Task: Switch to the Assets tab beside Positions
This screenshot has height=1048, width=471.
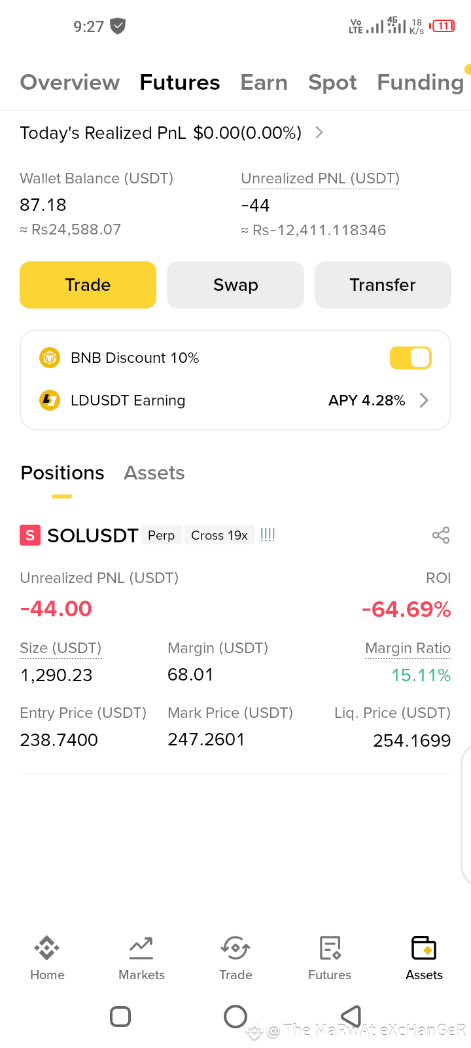Action: pos(154,473)
